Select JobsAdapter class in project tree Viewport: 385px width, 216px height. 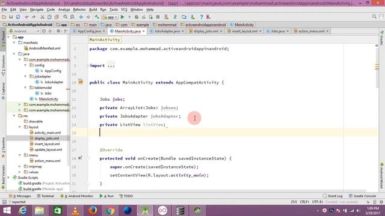(54, 82)
